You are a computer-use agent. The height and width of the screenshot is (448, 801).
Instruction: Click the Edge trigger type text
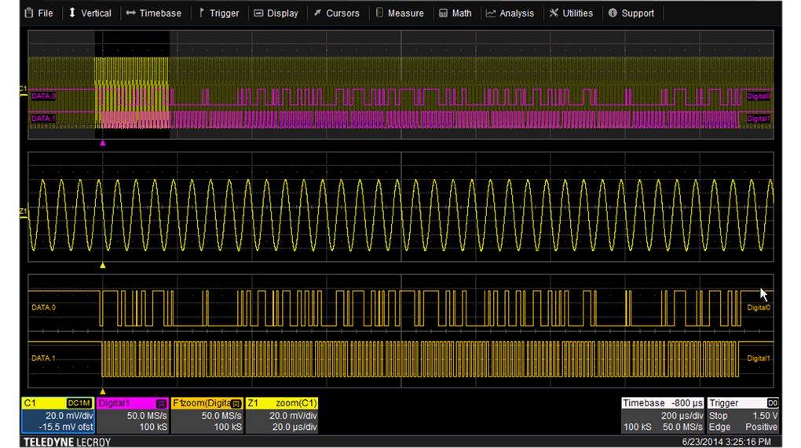tap(719, 427)
